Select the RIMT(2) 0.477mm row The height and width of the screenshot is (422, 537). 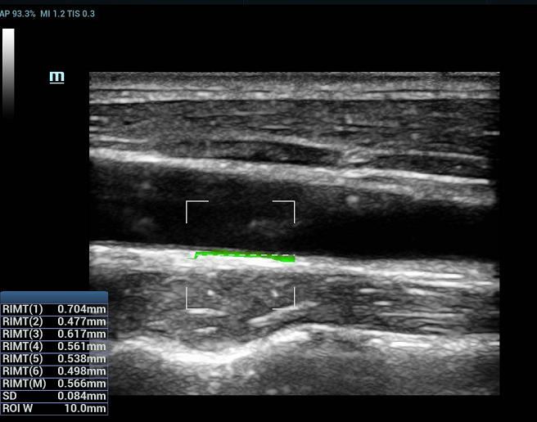pyautogui.click(x=54, y=321)
